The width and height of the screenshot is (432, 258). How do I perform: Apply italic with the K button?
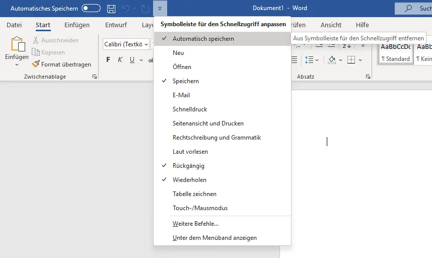tap(120, 60)
